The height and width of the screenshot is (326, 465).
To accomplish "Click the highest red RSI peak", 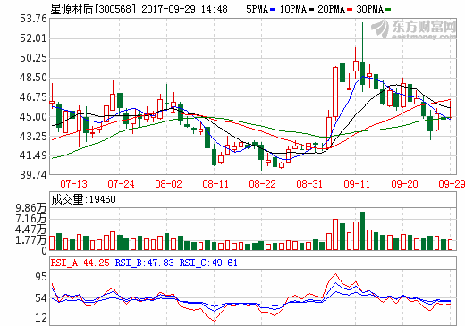I will click(x=336, y=274).
